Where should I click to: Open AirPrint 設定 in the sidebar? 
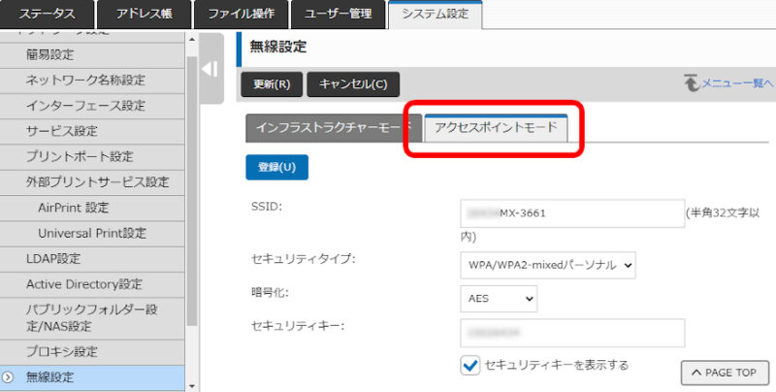pos(74,208)
